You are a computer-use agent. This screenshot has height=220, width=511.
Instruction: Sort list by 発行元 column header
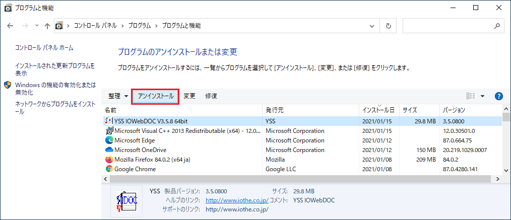coord(275,110)
